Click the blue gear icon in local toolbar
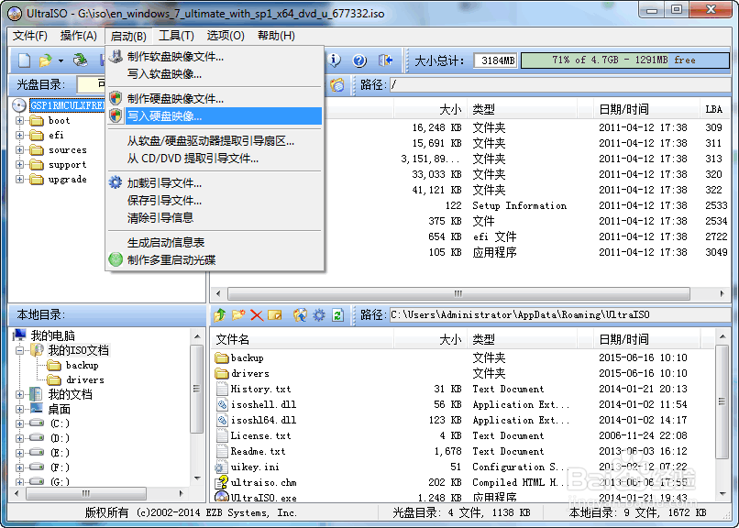Image resolution: width=739 pixels, height=528 pixels. 319,314
